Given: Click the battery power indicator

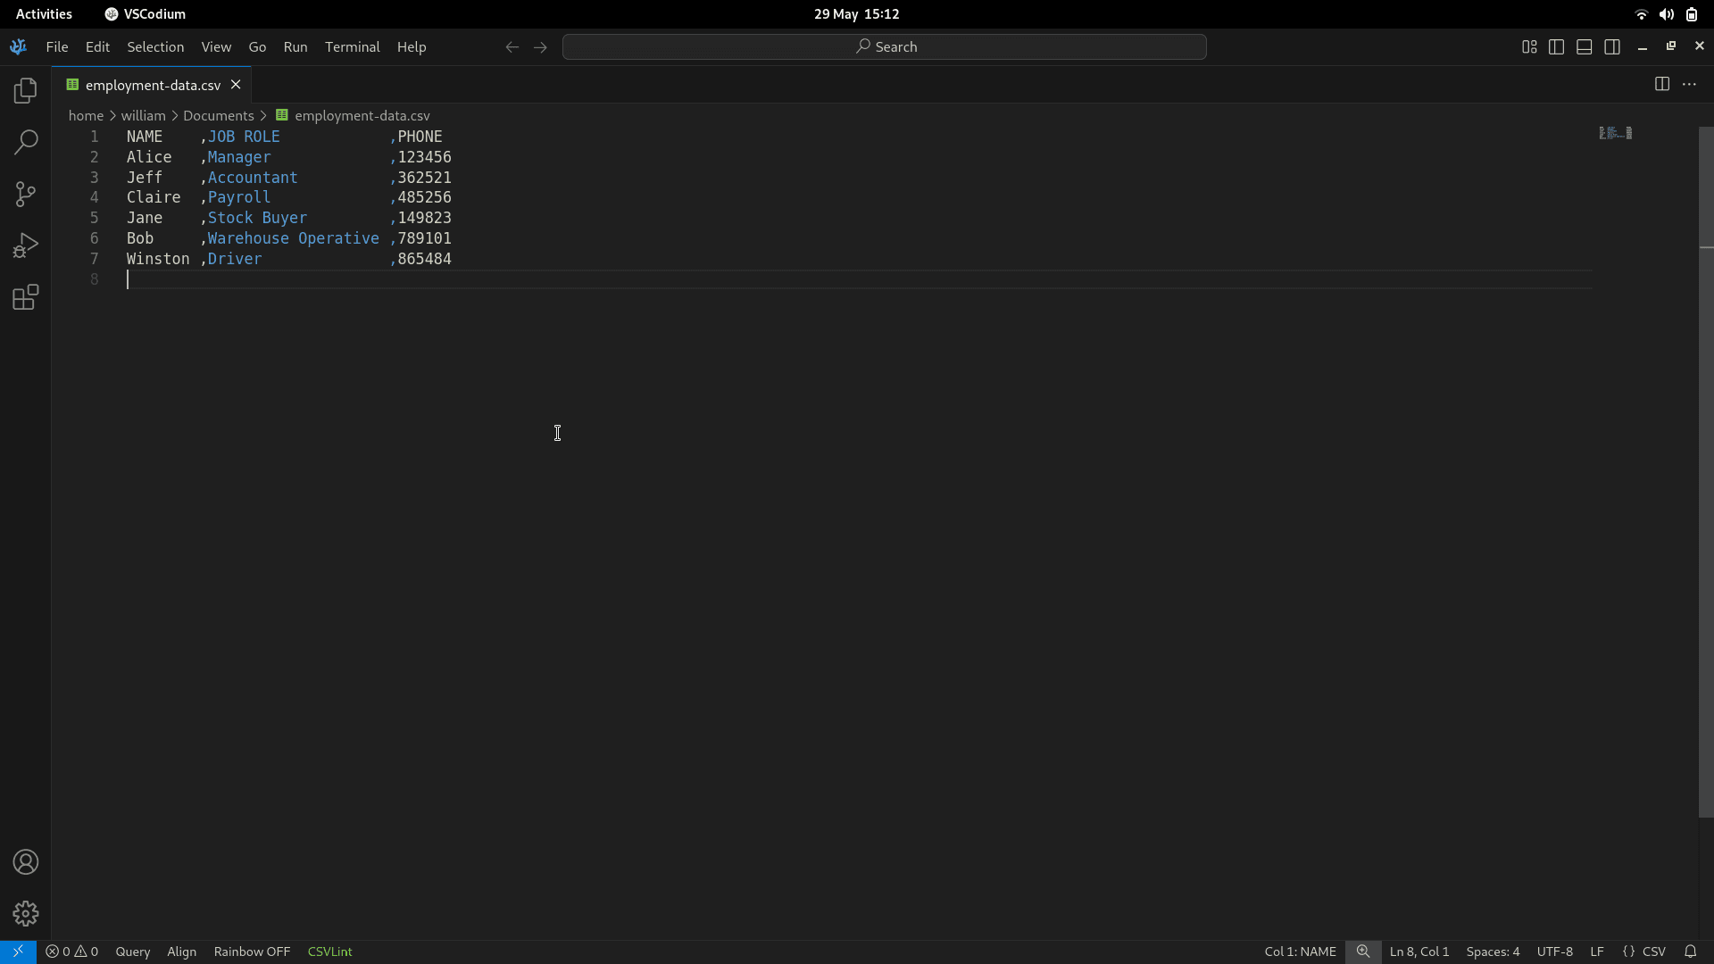Looking at the screenshot, I should (1692, 14).
